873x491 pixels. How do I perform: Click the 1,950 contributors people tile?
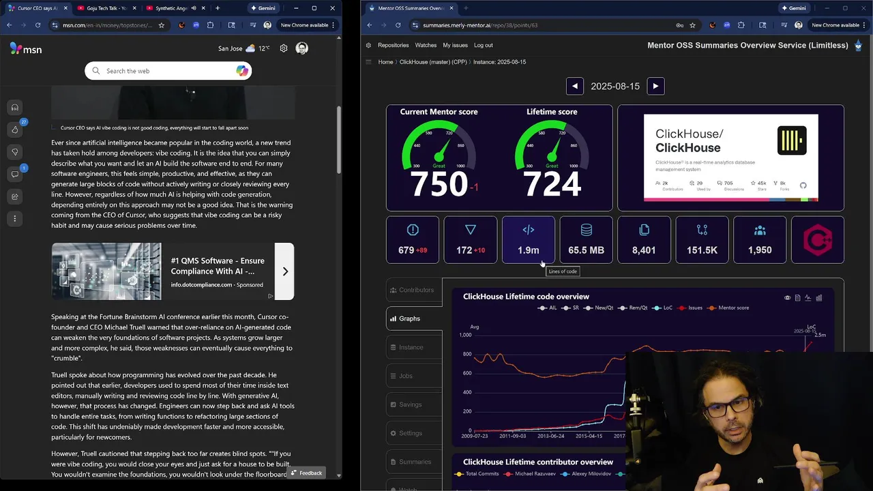[760, 240]
